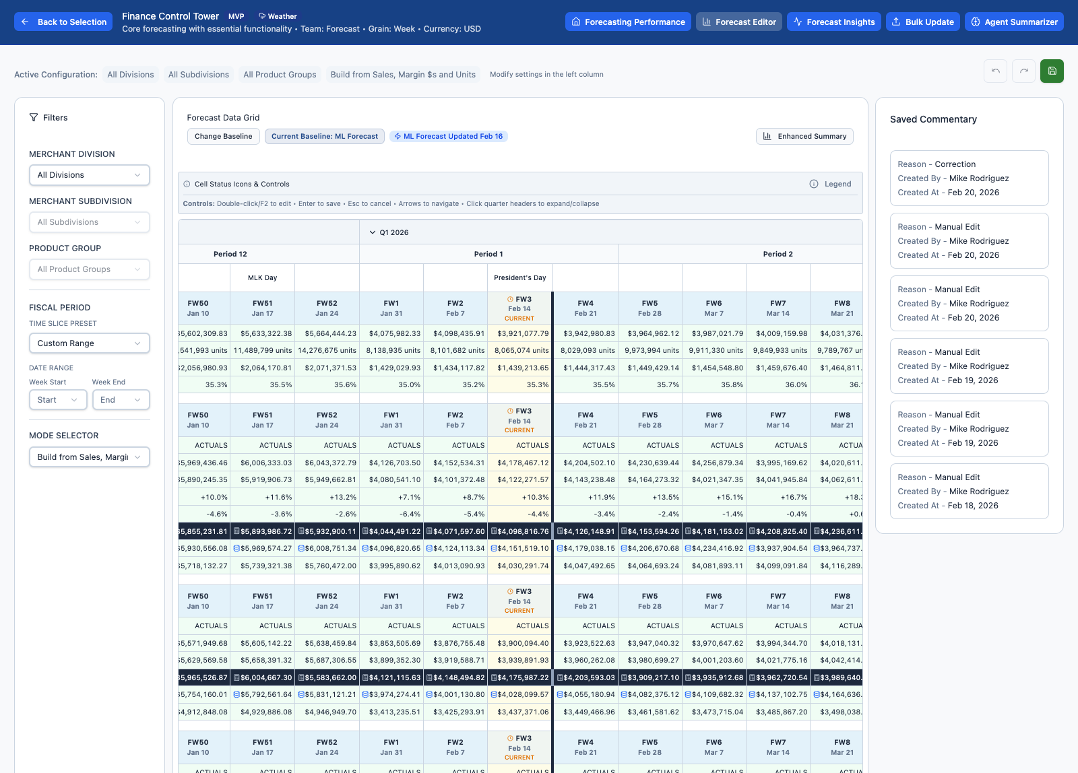
Task: Select the FW3 Feb 14 CURRENT column header
Action: [519, 308]
